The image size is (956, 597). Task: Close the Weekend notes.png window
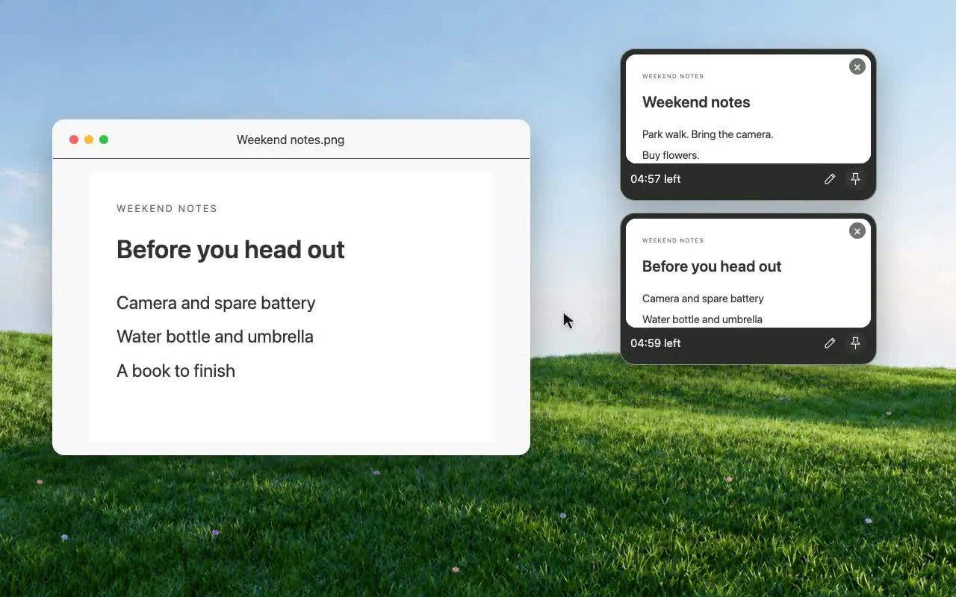(74, 140)
